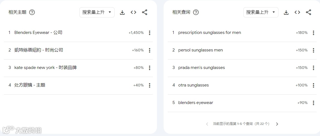The width and height of the screenshot is (320, 136).
Task: Select the +160% growth value
Action: coord(138,50)
